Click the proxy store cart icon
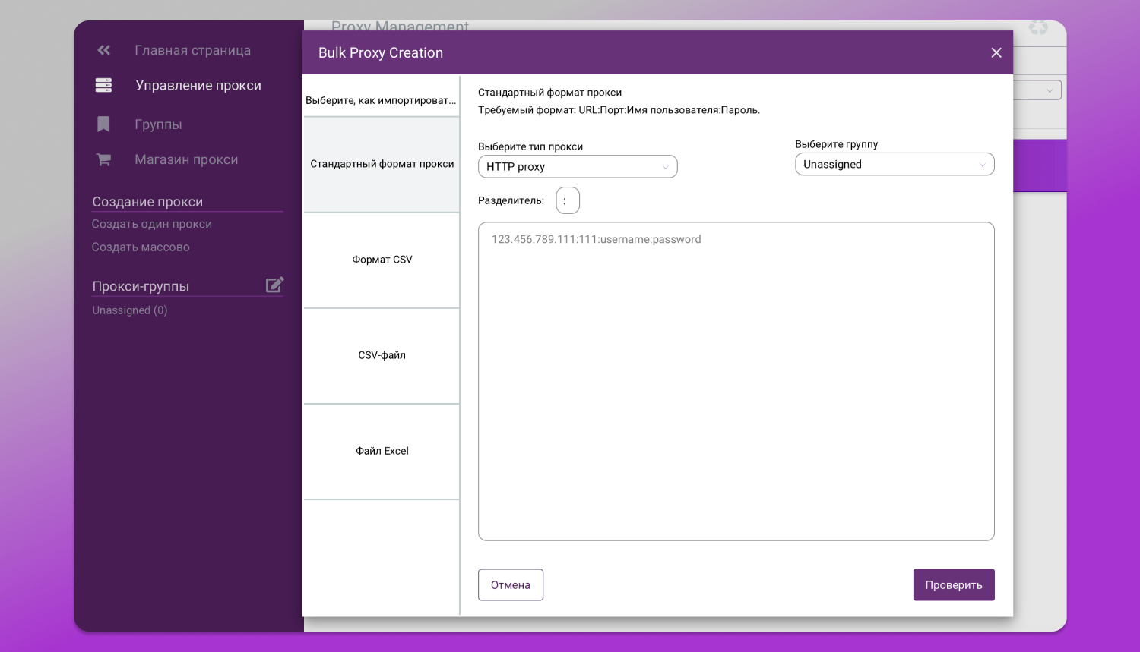The width and height of the screenshot is (1140, 652). click(x=103, y=159)
